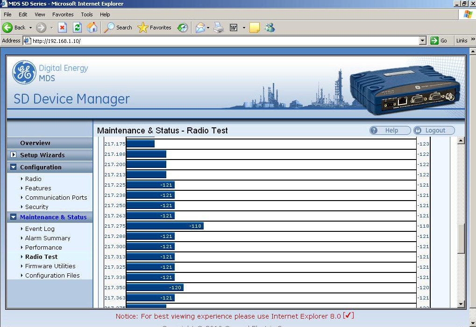Expand the Setup Wizards section
Image resolution: width=476 pixels, height=327 pixels.
[x=14, y=155]
